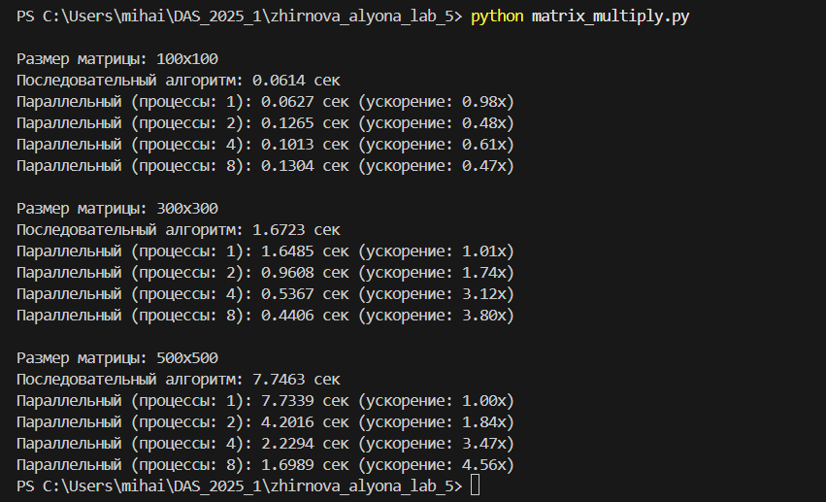Click the 'Размер матрицы: 100x100' heading
826x502 pixels.
(117, 59)
